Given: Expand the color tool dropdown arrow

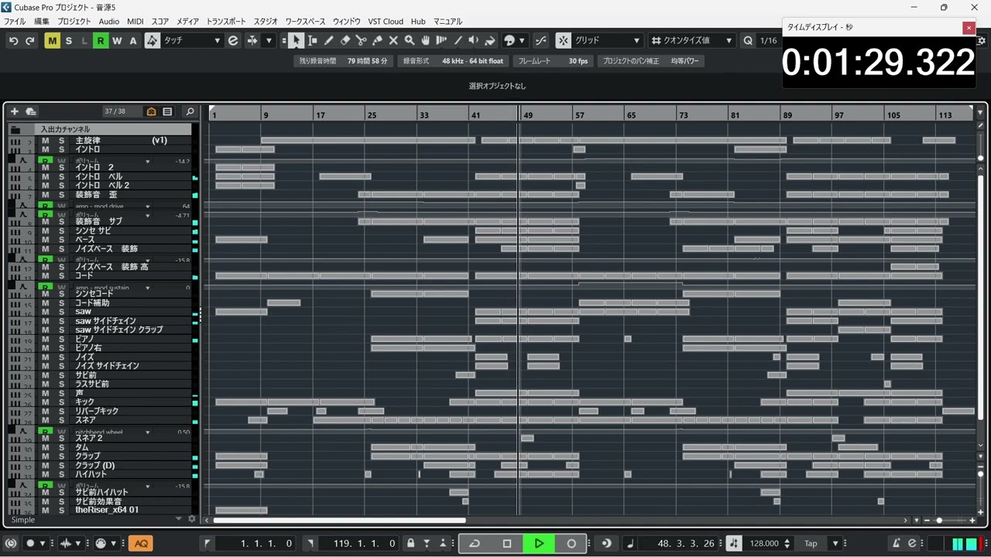Looking at the screenshot, I should (x=522, y=40).
